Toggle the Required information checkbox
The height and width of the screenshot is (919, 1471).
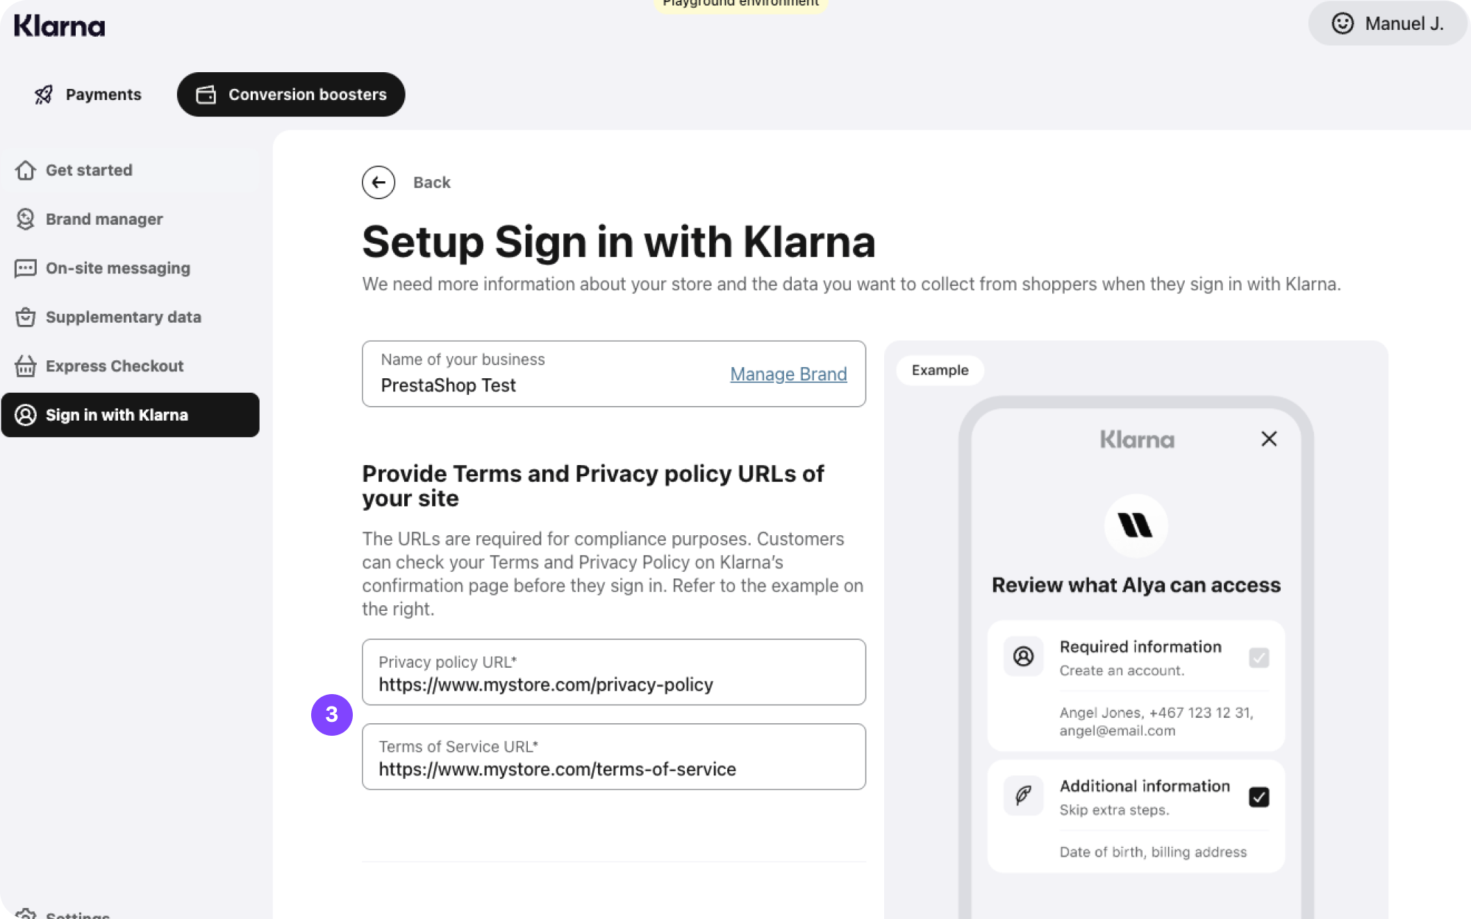tap(1258, 657)
